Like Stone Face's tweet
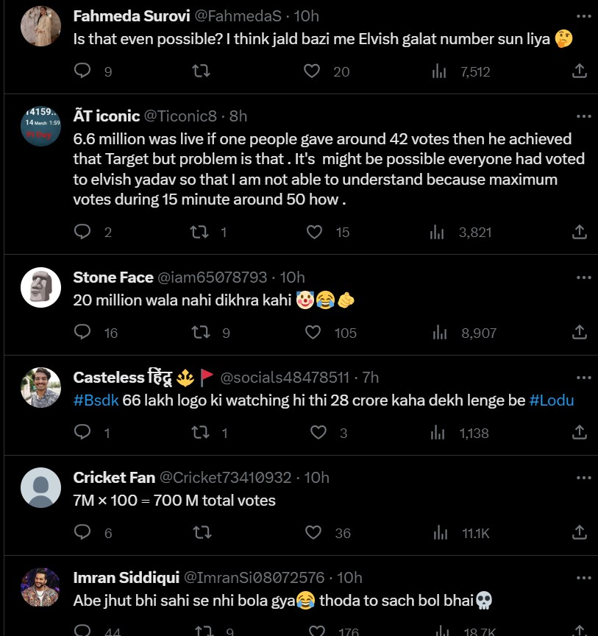Image resolution: width=598 pixels, height=636 pixels. coord(313,333)
